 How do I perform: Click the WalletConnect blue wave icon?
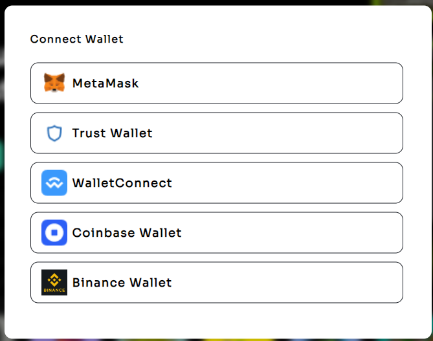(54, 183)
